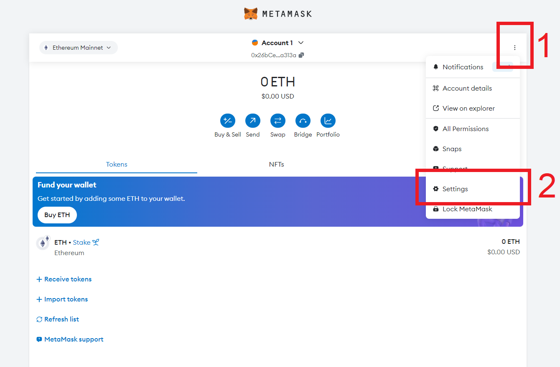The height and width of the screenshot is (367, 560).
Task: Open Notifications menu item
Action: [463, 67]
